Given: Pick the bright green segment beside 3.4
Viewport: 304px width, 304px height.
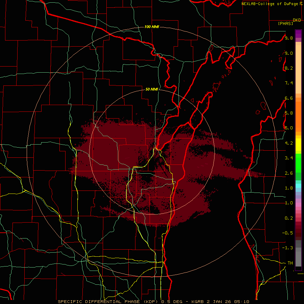Looking at the screenshot, I should (298, 163).
